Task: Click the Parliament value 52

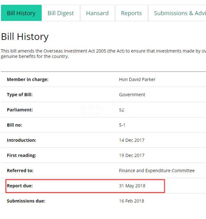Action: pos(121,110)
